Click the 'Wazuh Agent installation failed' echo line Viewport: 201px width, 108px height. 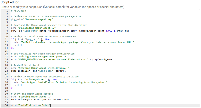[60, 82]
